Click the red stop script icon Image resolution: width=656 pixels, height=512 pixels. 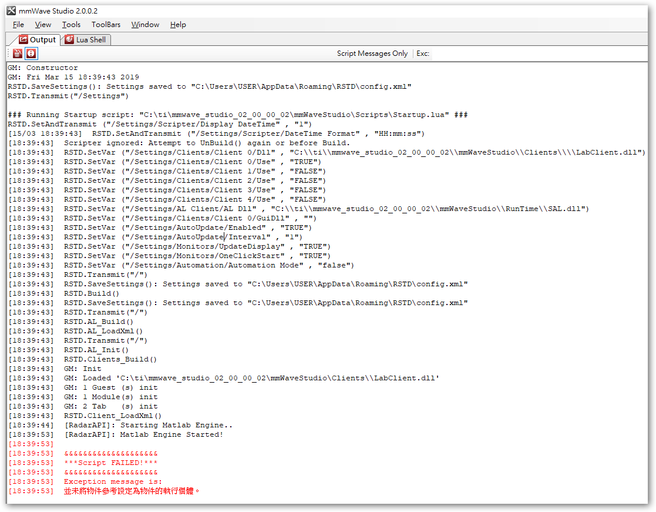click(x=31, y=53)
